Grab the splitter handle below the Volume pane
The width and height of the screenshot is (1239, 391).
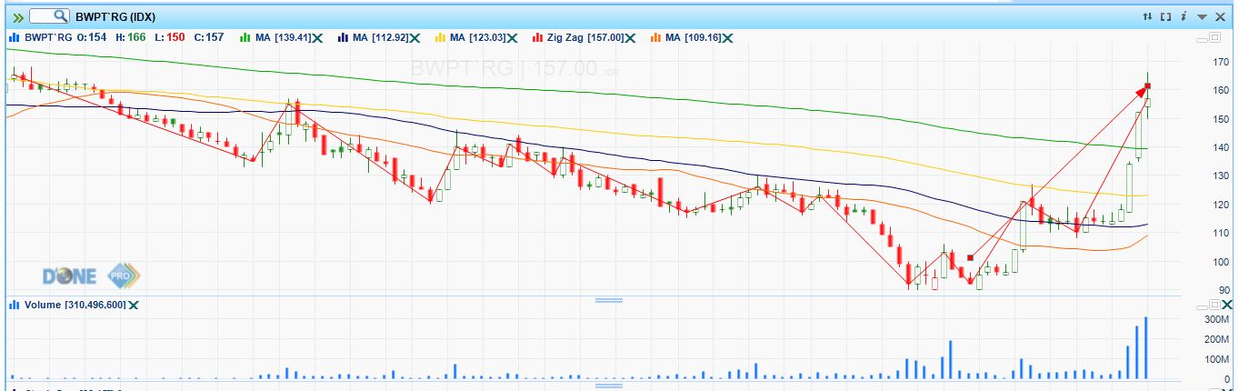tap(608, 386)
